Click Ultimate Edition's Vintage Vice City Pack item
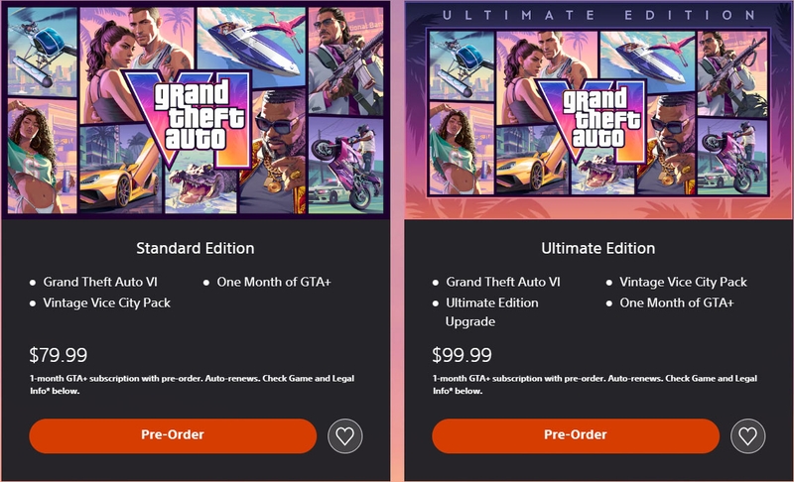 pyautogui.click(x=683, y=282)
